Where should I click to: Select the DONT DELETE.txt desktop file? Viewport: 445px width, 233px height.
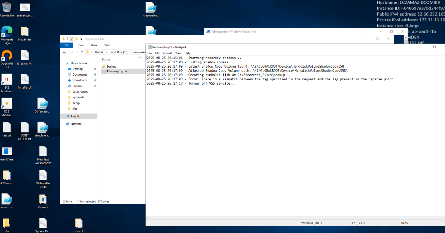click(x=25, y=128)
